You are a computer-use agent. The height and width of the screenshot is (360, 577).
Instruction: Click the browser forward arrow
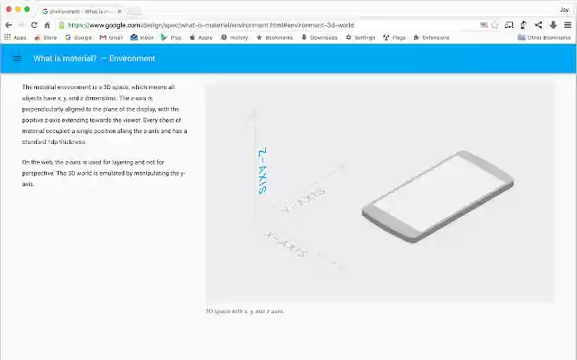click(21, 25)
